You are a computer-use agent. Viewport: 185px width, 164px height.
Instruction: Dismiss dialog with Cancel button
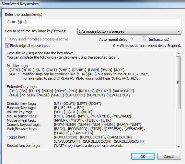[x=169, y=157]
